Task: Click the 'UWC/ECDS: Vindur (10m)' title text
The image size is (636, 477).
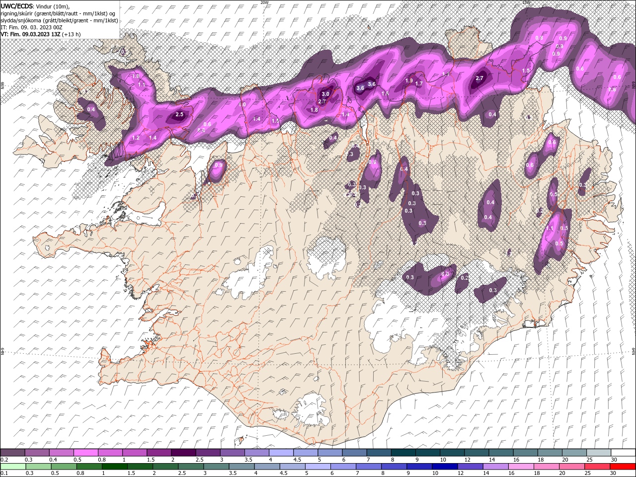Action: coord(35,6)
